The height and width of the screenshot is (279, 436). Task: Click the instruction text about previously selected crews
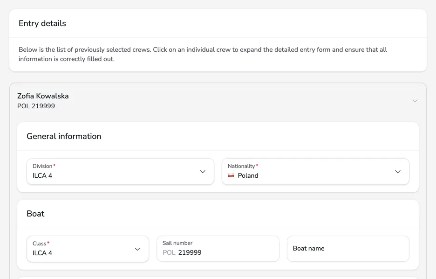[x=203, y=54]
